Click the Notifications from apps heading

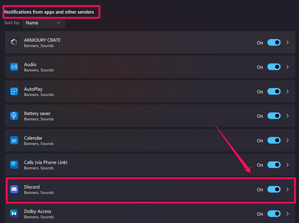49,12
